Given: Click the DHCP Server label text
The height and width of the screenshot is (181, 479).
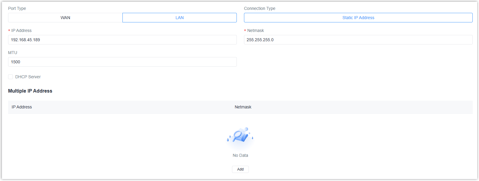Looking at the screenshot, I should 28,77.
